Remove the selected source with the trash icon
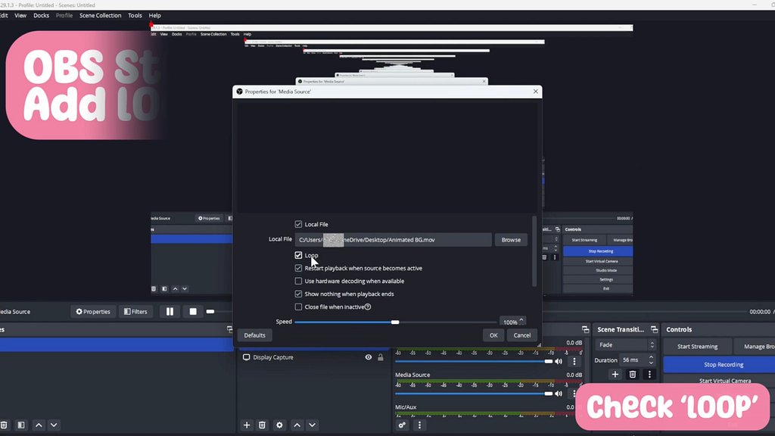775x436 pixels. pos(262,425)
